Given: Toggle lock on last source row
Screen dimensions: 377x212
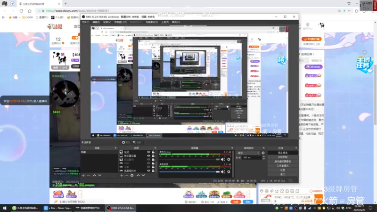Looking at the screenshot, I should [153, 171].
